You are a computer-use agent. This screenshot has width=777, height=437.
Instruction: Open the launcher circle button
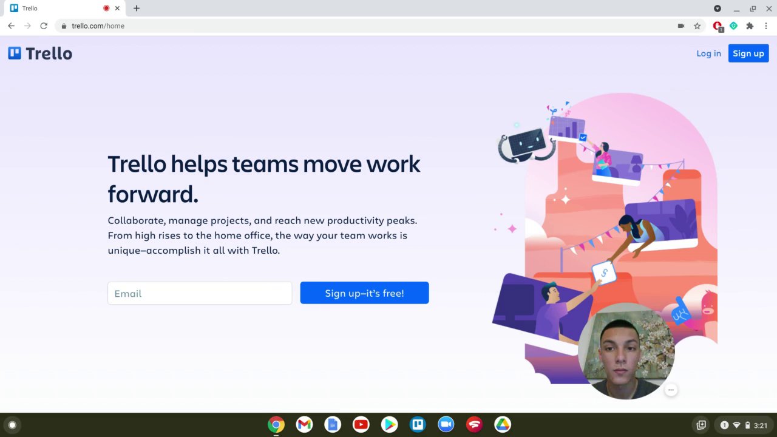(12, 425)
